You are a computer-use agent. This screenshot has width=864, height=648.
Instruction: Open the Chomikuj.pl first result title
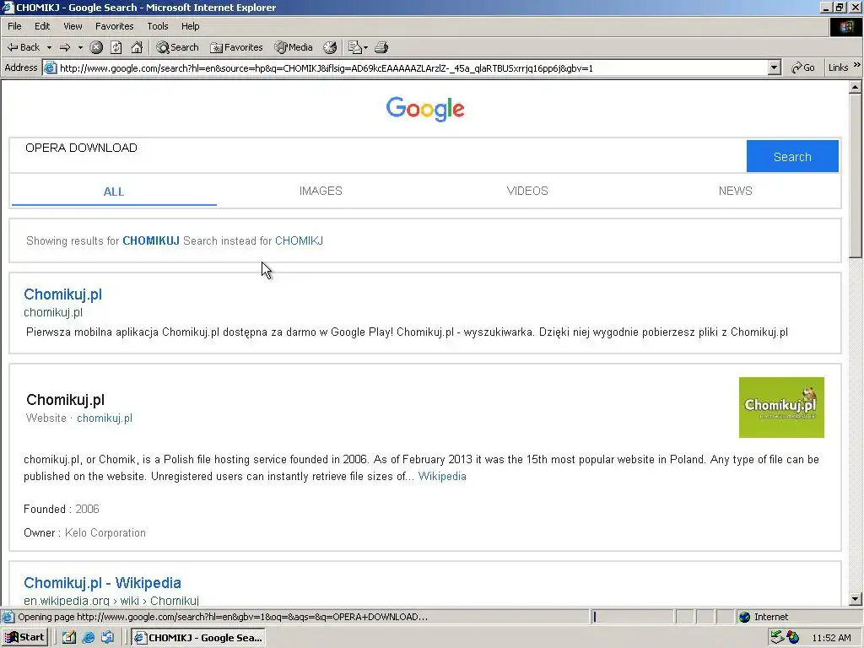pyautogui.click(x=62, y=294)
